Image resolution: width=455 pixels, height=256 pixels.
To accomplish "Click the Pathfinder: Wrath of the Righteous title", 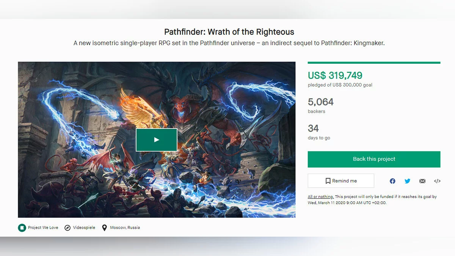I will click(x=229, y=32).
